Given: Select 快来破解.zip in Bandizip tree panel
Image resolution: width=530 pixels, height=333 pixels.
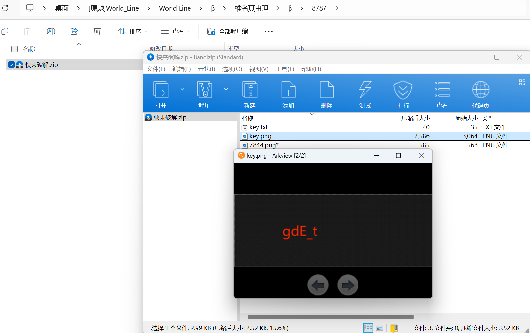Looking at the screenshot, I should point(190,118).
